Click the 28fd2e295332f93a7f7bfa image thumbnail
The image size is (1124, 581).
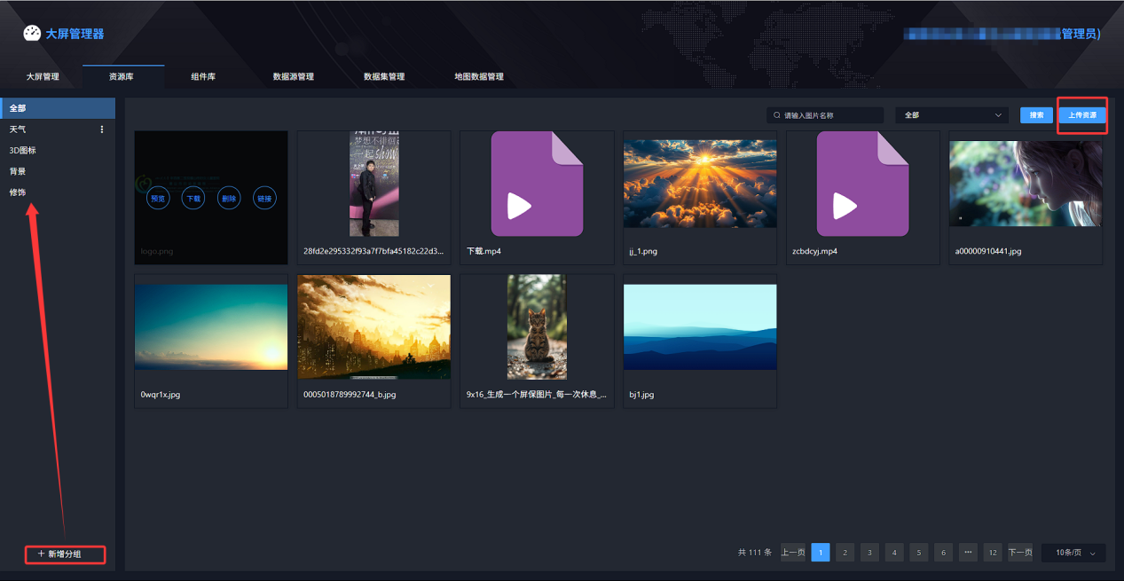coord(373,185)
